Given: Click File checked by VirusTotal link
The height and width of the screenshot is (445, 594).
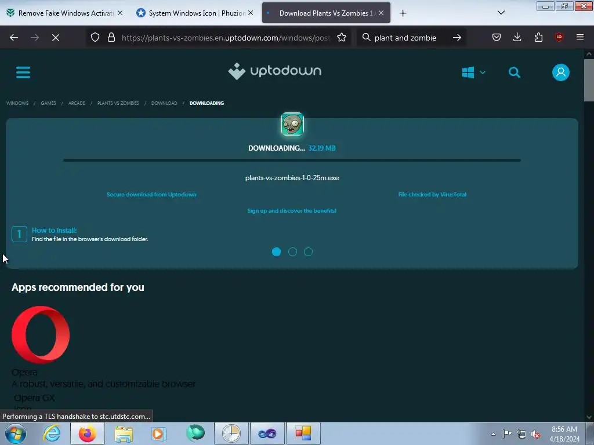Looking at the screenshot, I should click(432, 195).
